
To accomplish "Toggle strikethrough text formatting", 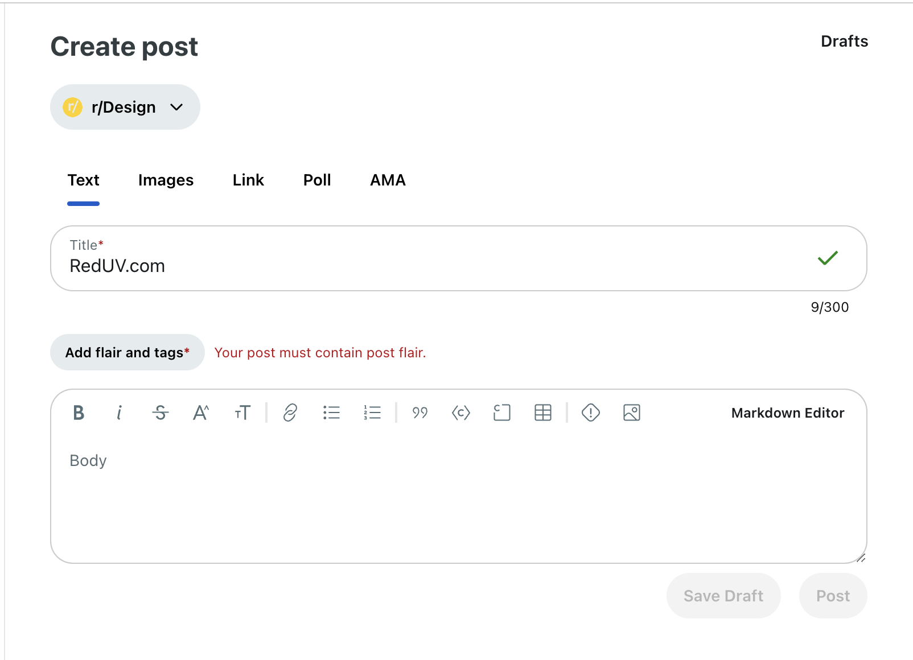I will point(161,412).
